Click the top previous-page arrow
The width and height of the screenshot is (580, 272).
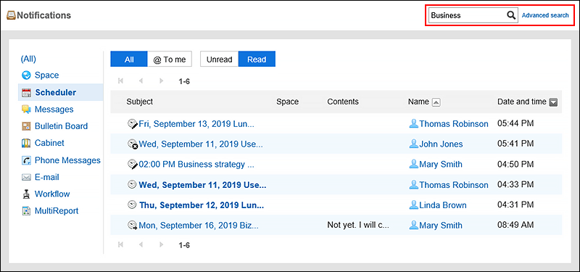[141, 81]
